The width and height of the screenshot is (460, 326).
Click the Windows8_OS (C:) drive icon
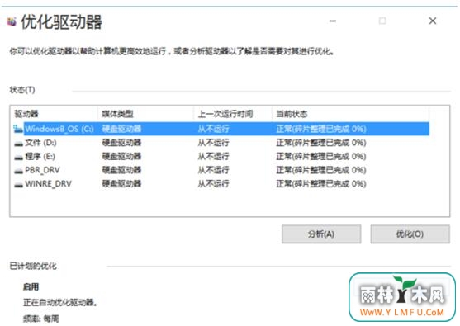(x=18, y=129)
